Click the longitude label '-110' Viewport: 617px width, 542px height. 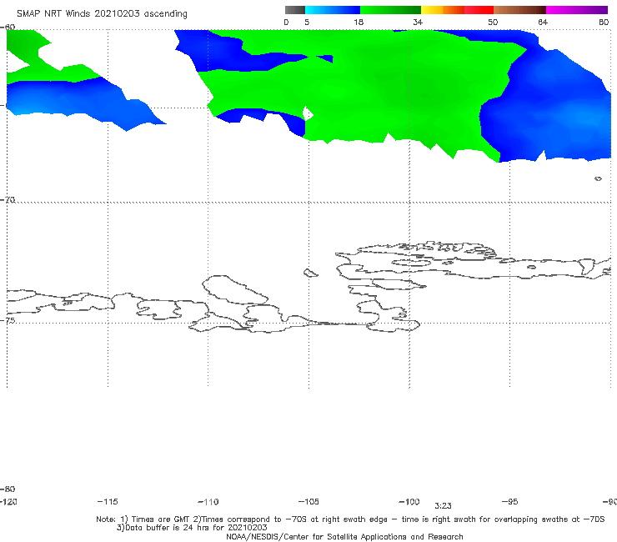click(x=208, y=502)
